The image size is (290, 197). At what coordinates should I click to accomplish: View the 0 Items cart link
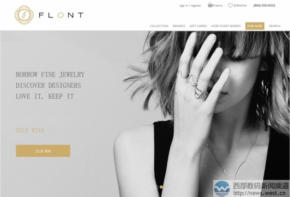coord(217,6)
